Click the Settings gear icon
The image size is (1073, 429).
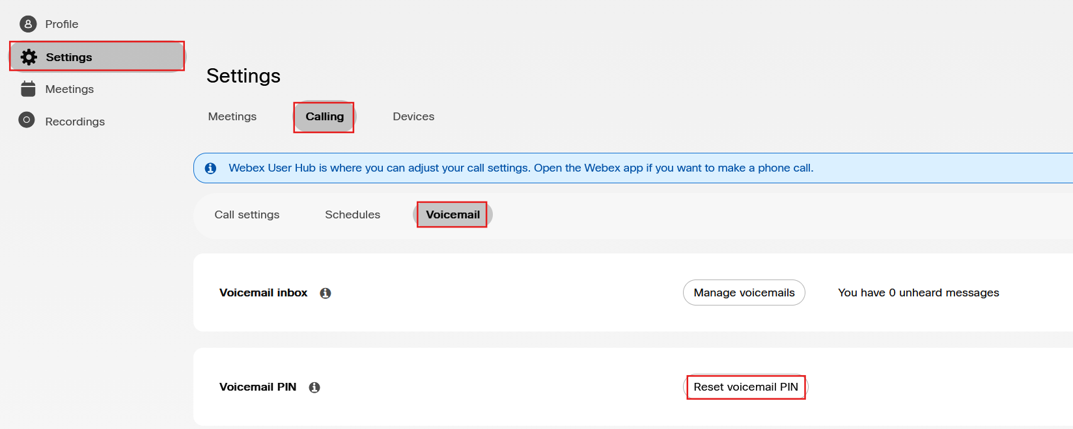[29, 57]
